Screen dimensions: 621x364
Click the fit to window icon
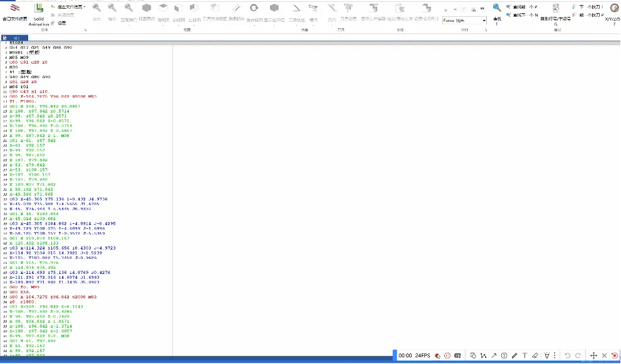tap(128, 8)
